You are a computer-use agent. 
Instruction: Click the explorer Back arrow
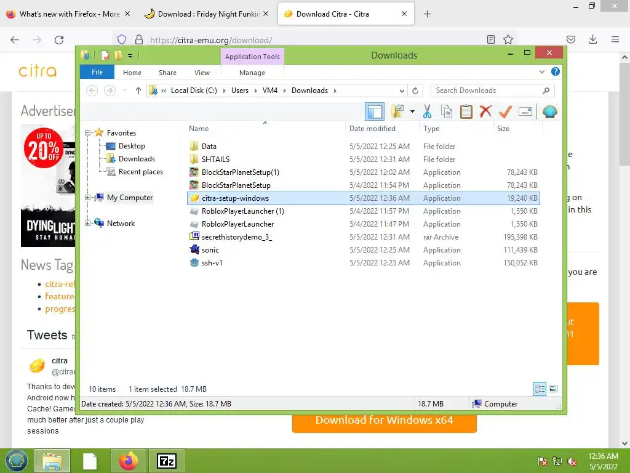[92, 91]
